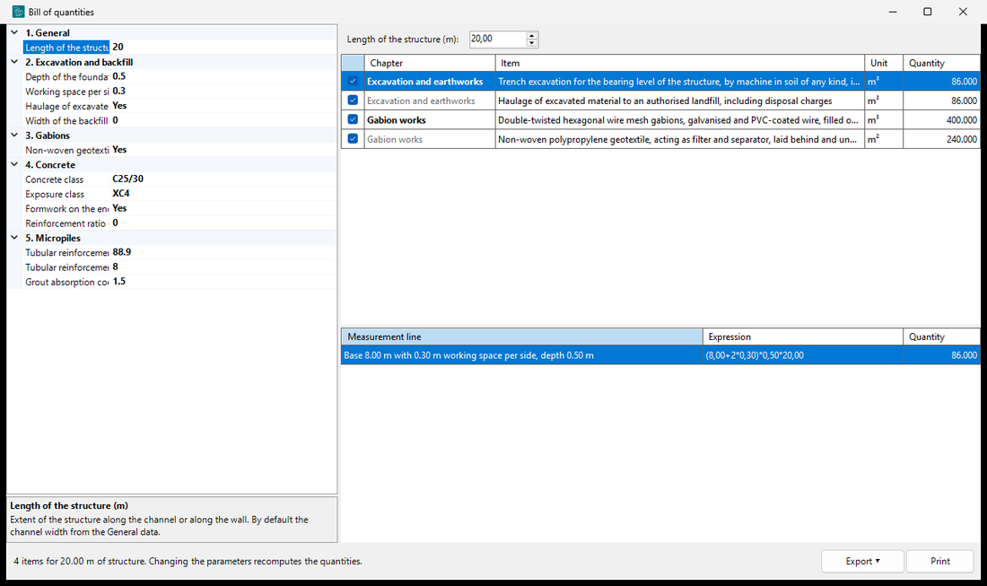Select the Haulage of excavated material item row

coord(660,101)
